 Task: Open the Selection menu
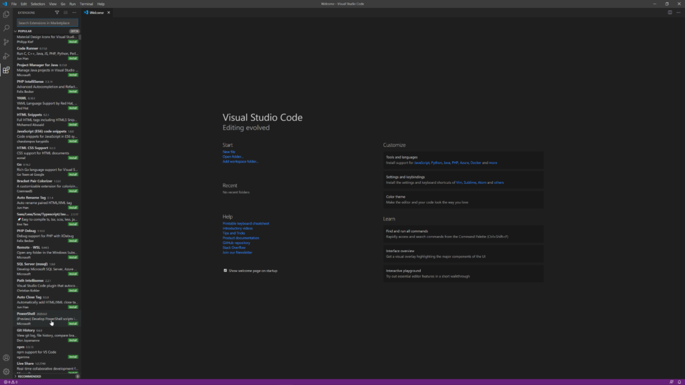coord(37,4)
